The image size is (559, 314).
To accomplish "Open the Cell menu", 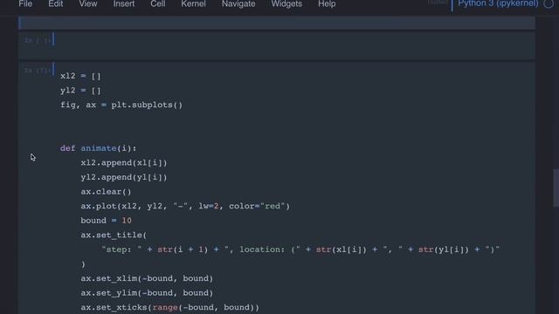I will click(x=157, y=3).
